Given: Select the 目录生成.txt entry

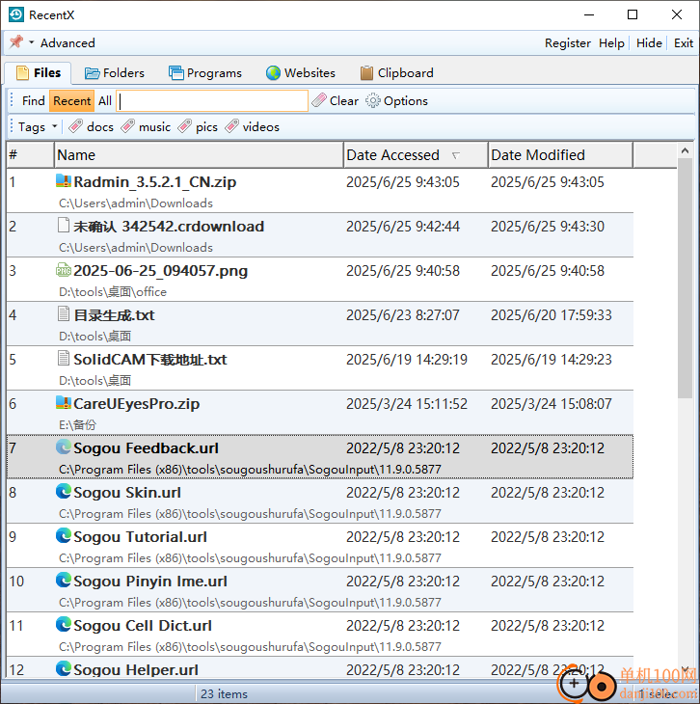Looking at the screenshot, I should [x=320, y=324].
